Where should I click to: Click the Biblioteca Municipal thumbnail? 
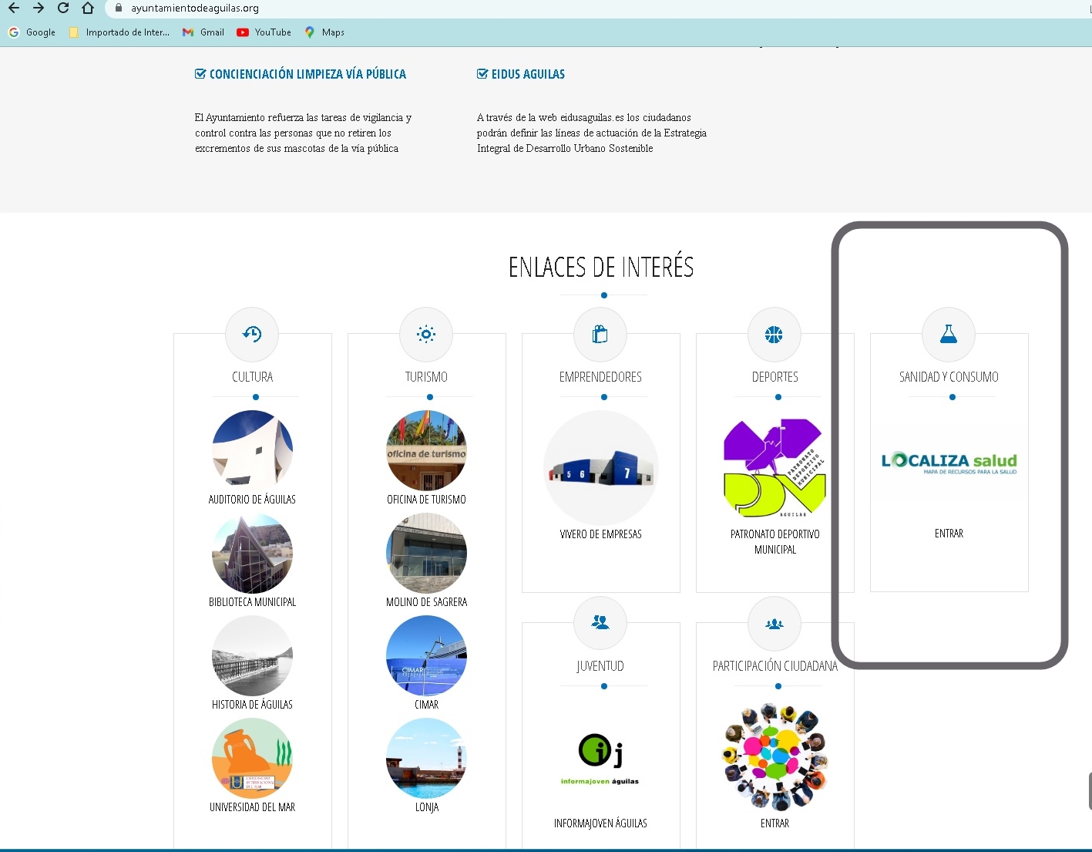click(x=252, y=553)
